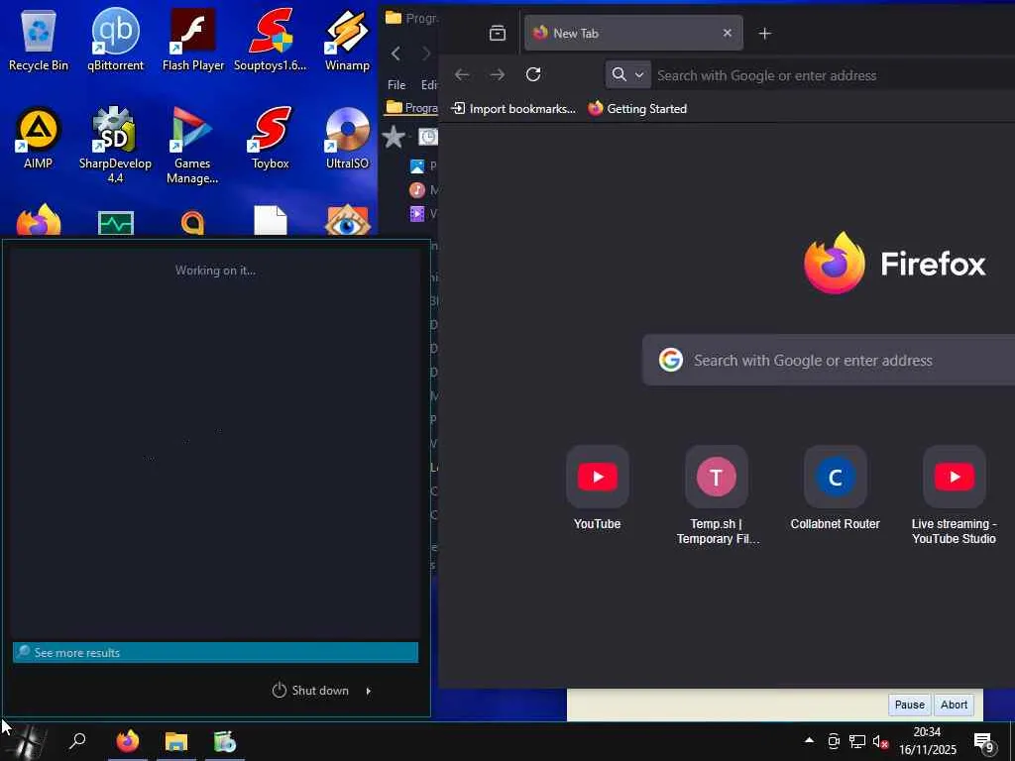Show hidden system tray icons
Screen dimensions: 1015x761
coord(809,739)
